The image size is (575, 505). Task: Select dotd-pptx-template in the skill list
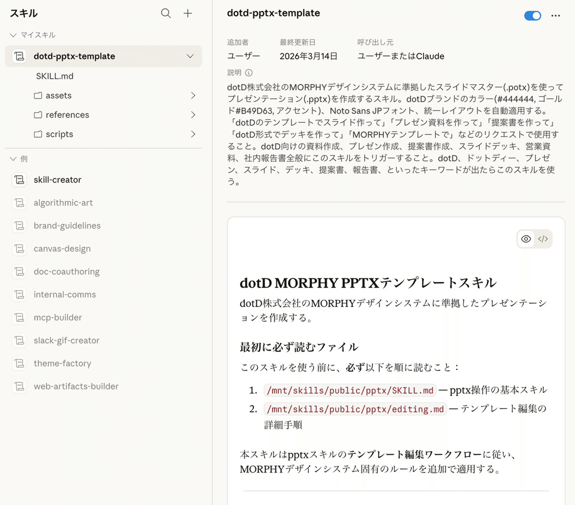click(103, 56)
